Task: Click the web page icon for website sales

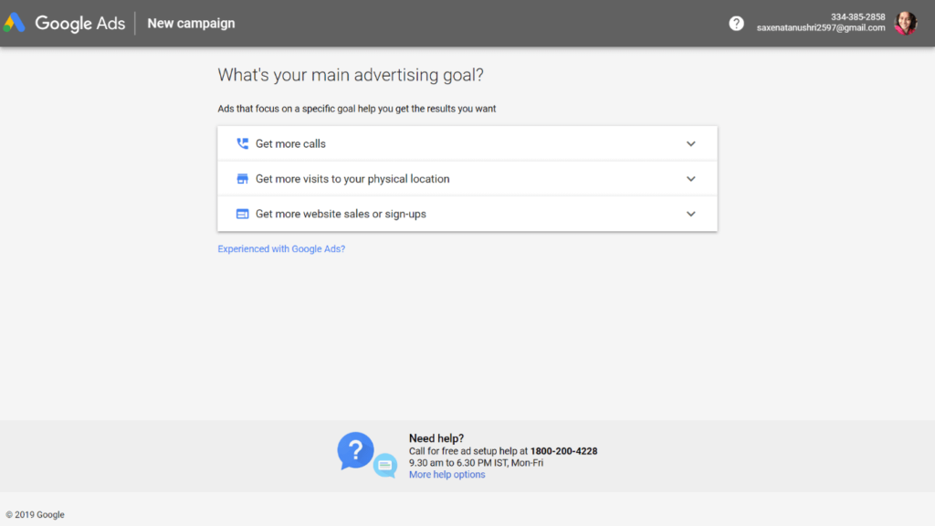Action: pyautogui.click(x=242, y=214)
